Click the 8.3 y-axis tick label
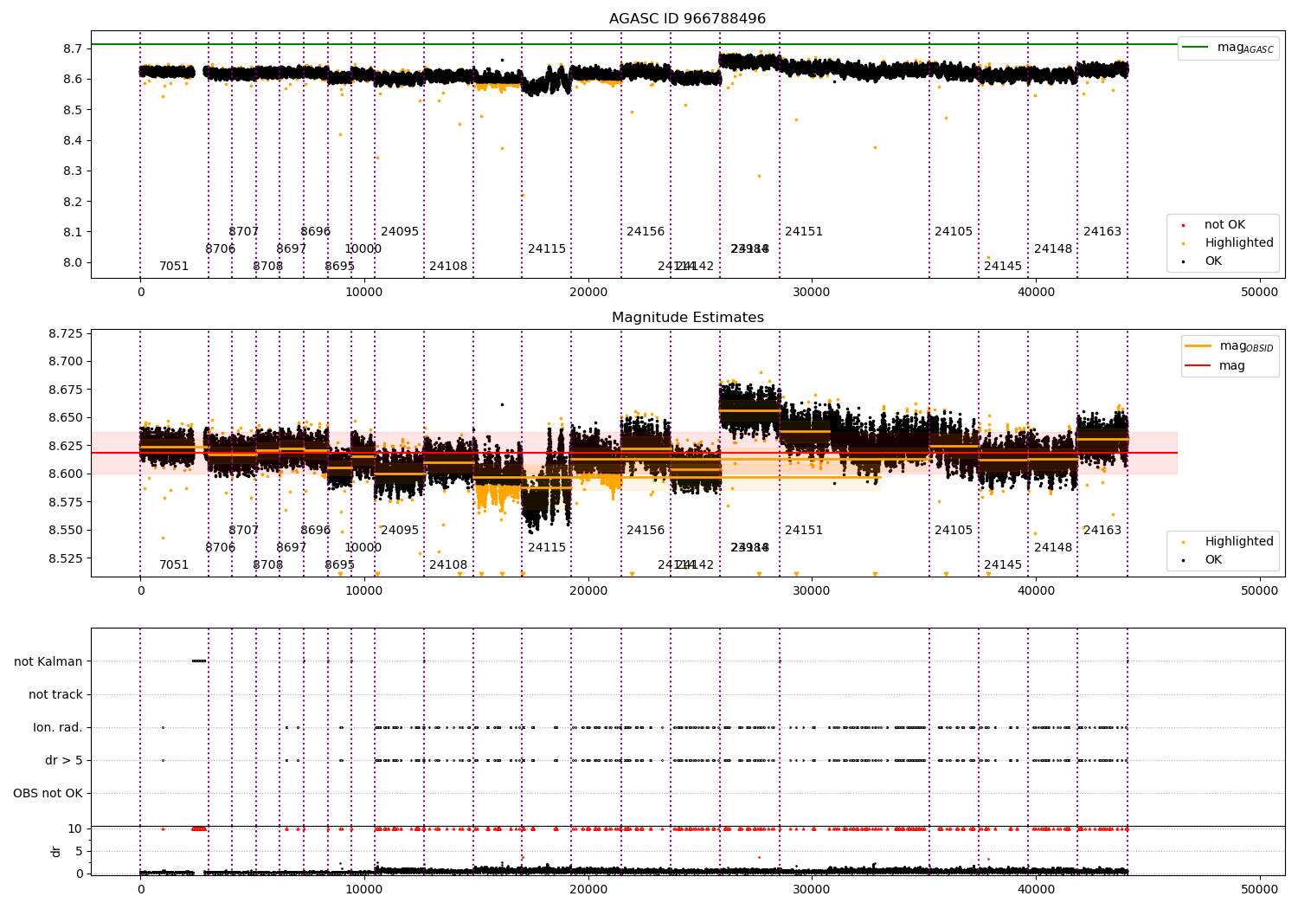This screenshot has height=909, width=1298. point(73,171)
